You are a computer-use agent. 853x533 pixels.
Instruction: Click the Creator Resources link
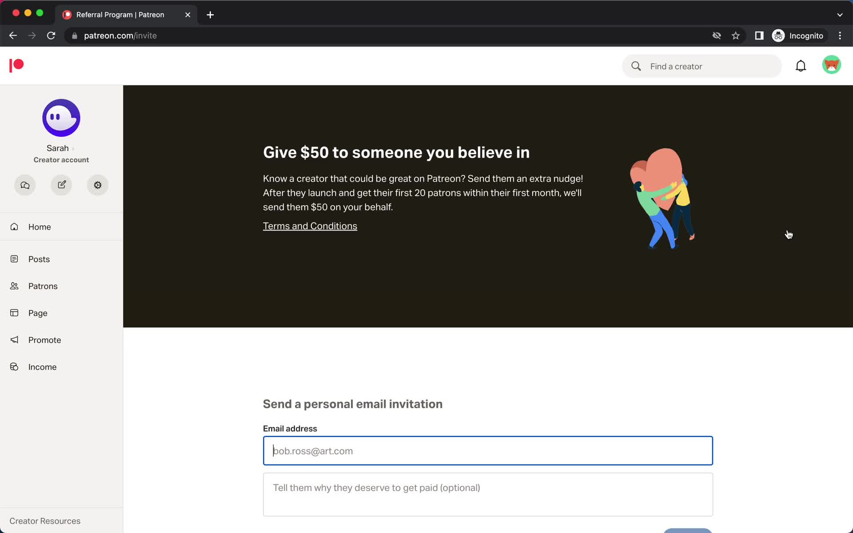(x=45, y=521)
